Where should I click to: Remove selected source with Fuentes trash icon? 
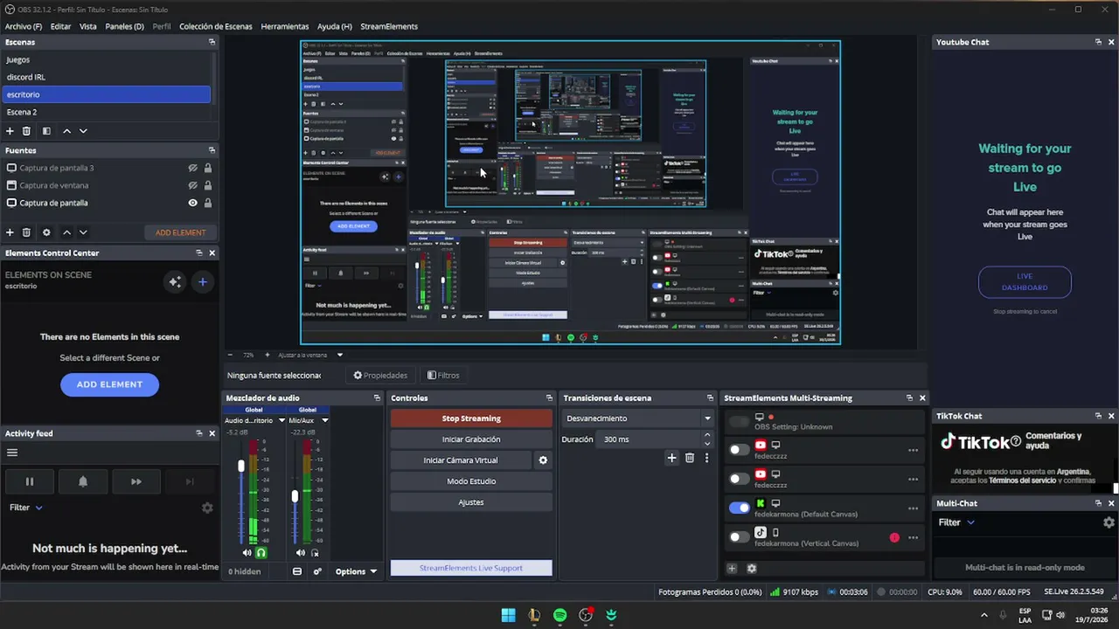[x=27, y=232]
